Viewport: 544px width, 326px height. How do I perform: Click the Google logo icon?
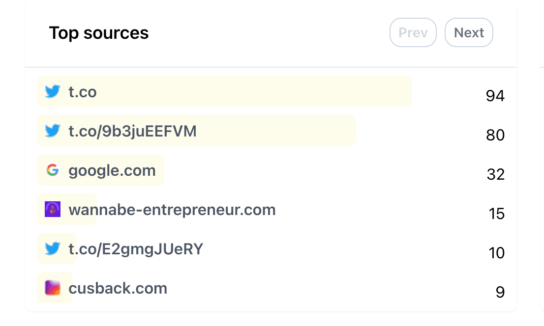click(x=52, y=170)
